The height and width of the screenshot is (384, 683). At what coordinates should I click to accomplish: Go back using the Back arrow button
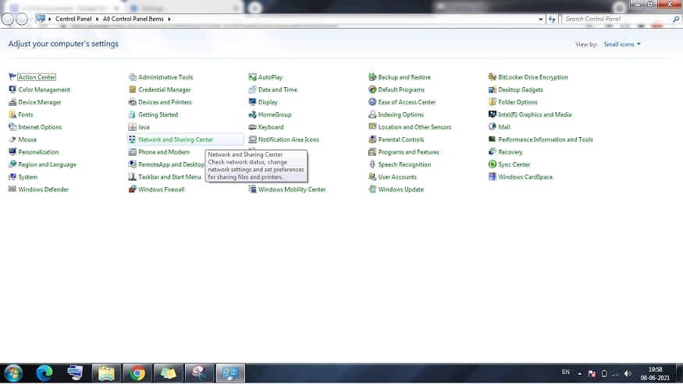pyautogui.click(x=8, y=19)
